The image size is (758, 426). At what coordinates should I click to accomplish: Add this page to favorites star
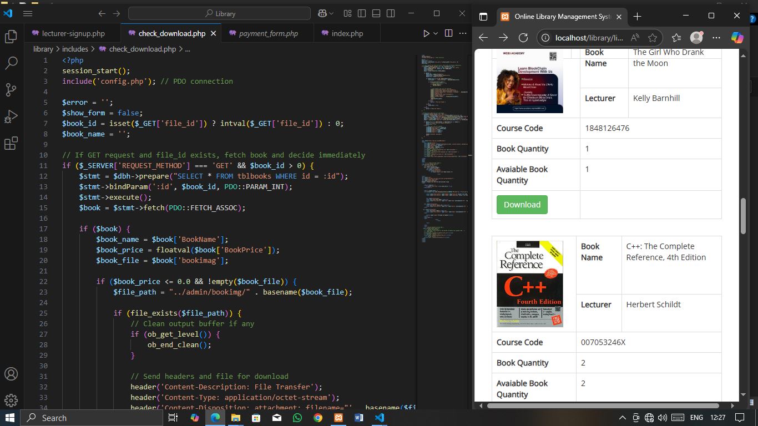(x=653, y=38)
